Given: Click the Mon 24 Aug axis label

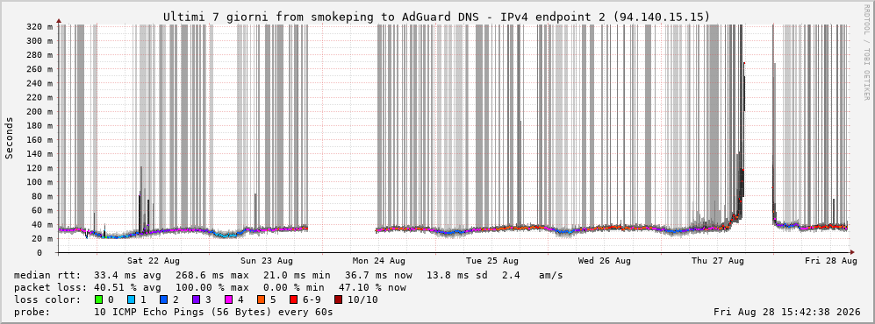Looking at the screenshot, I should (379, 261).
